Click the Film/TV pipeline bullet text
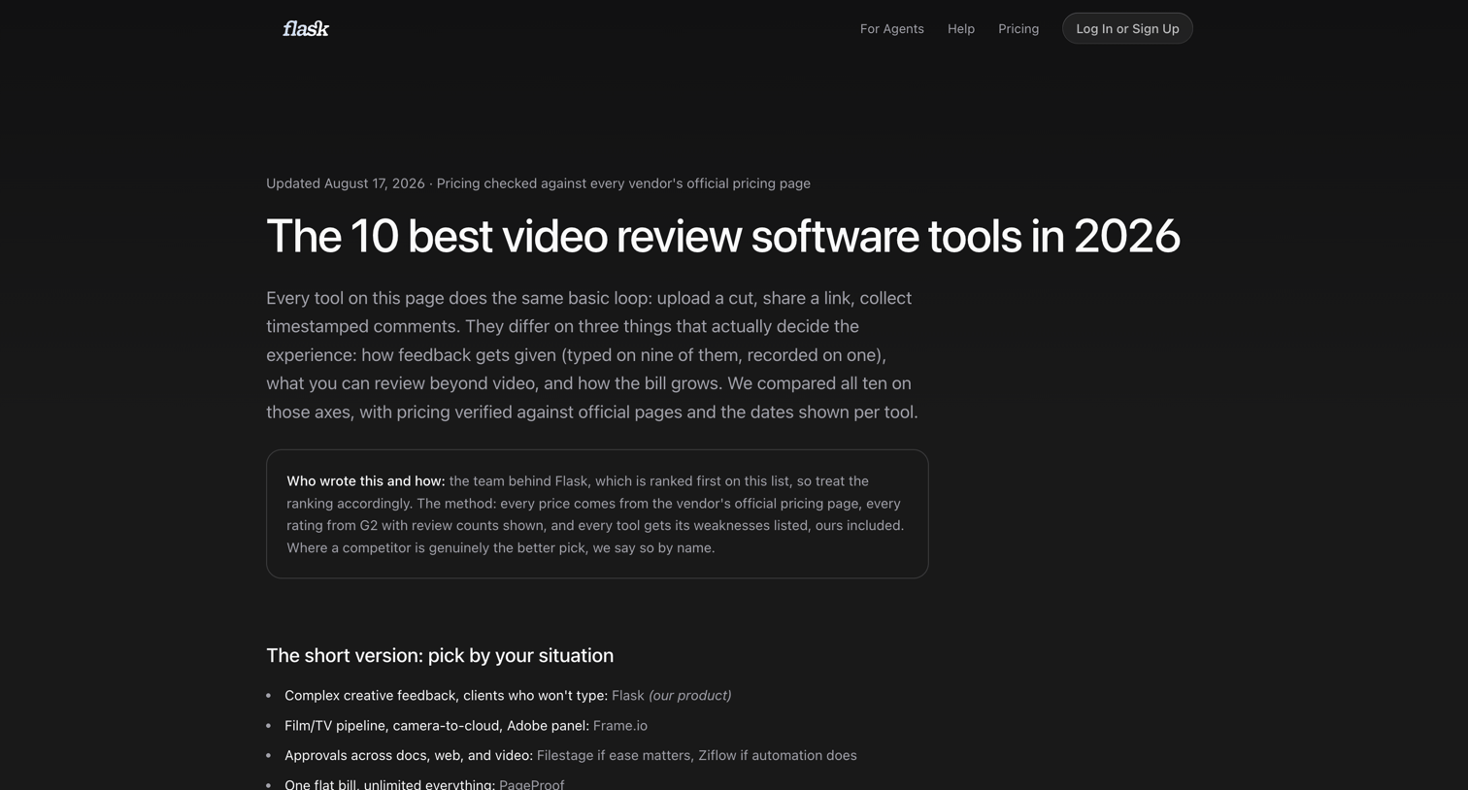The image size is (1468, 790). point(437,726)
